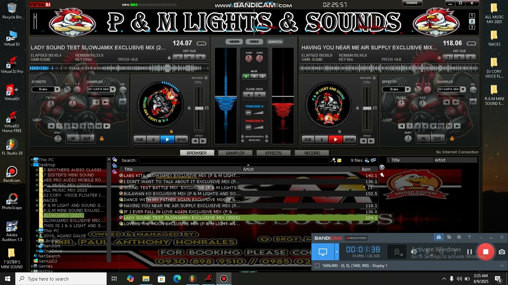
Task: Toggle left deck KEYLOCK padlock
Action: click(x=206, y=78)
